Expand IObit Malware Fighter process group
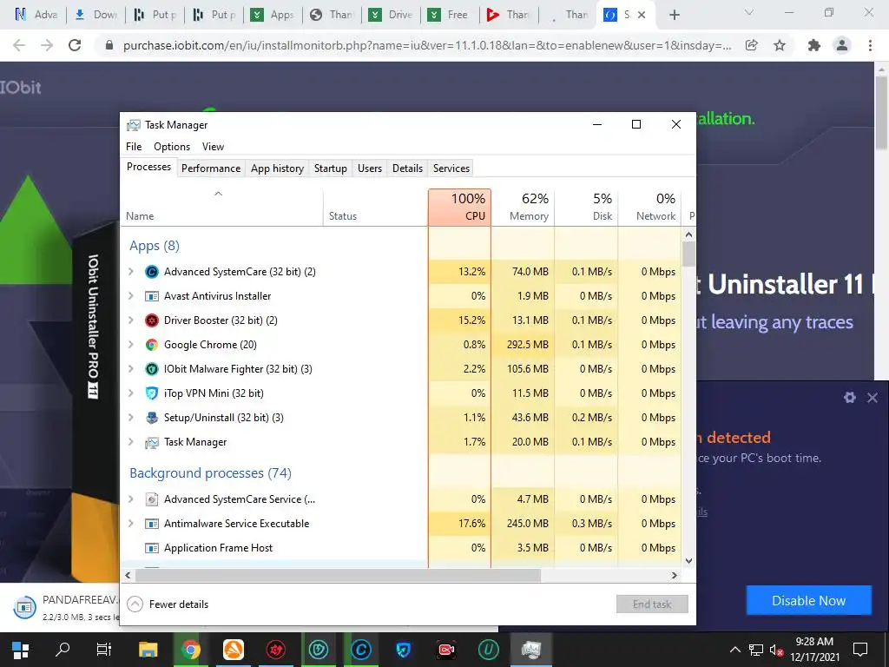Image resolution: width=889 pixels, height=667 pixels. (131, 369)
